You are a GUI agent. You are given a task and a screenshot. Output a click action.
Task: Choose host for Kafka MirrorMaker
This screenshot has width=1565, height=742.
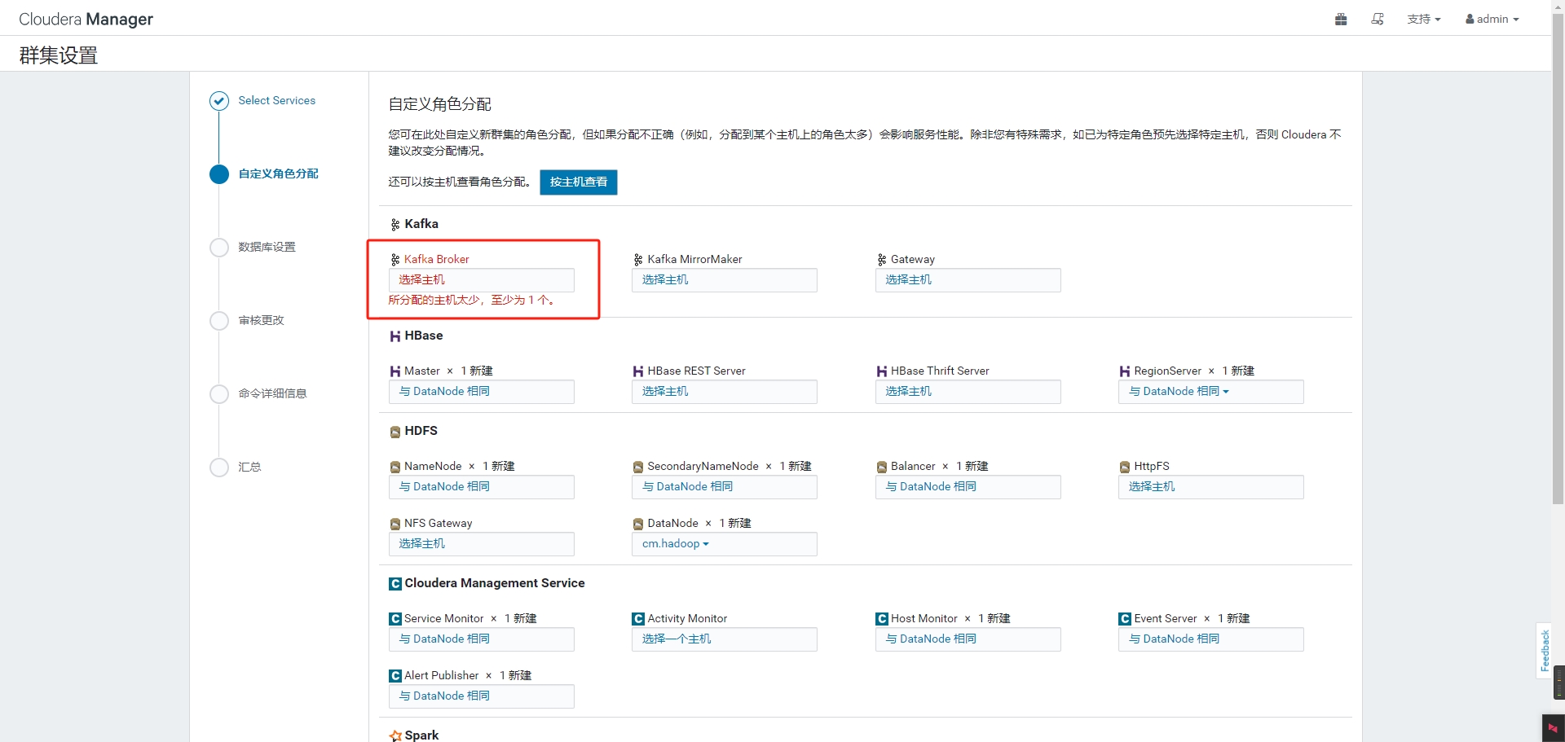(x=725, y=280)
